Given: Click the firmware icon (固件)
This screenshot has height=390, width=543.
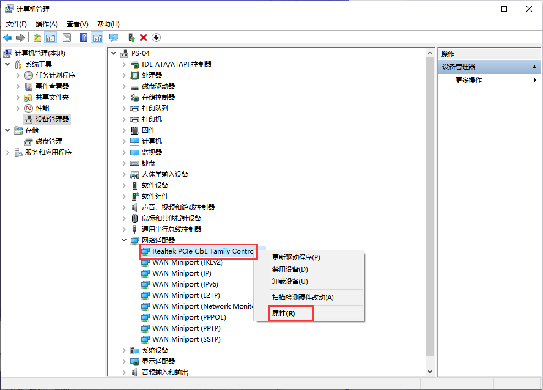Looking at the screenshot, I should coord(135,130).
